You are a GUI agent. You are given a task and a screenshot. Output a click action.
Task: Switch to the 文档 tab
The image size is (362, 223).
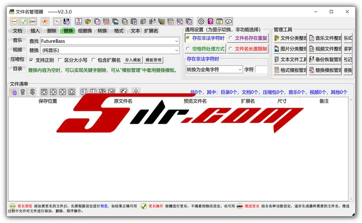(x=17, y=31)
